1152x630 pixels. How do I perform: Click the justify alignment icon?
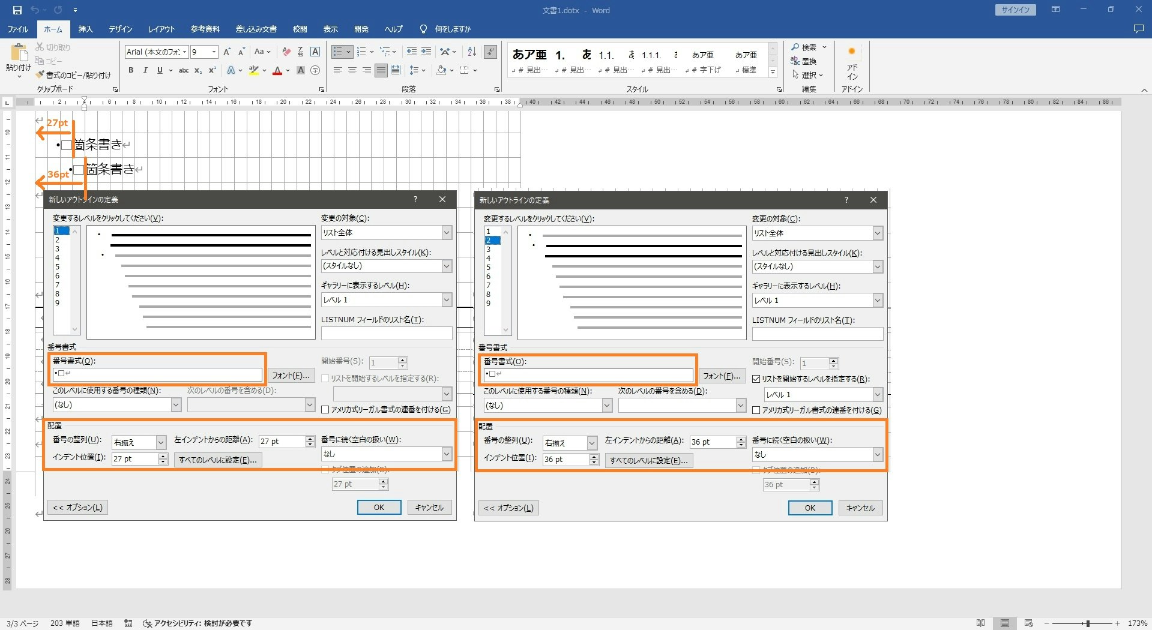click(x=381, y=70)
